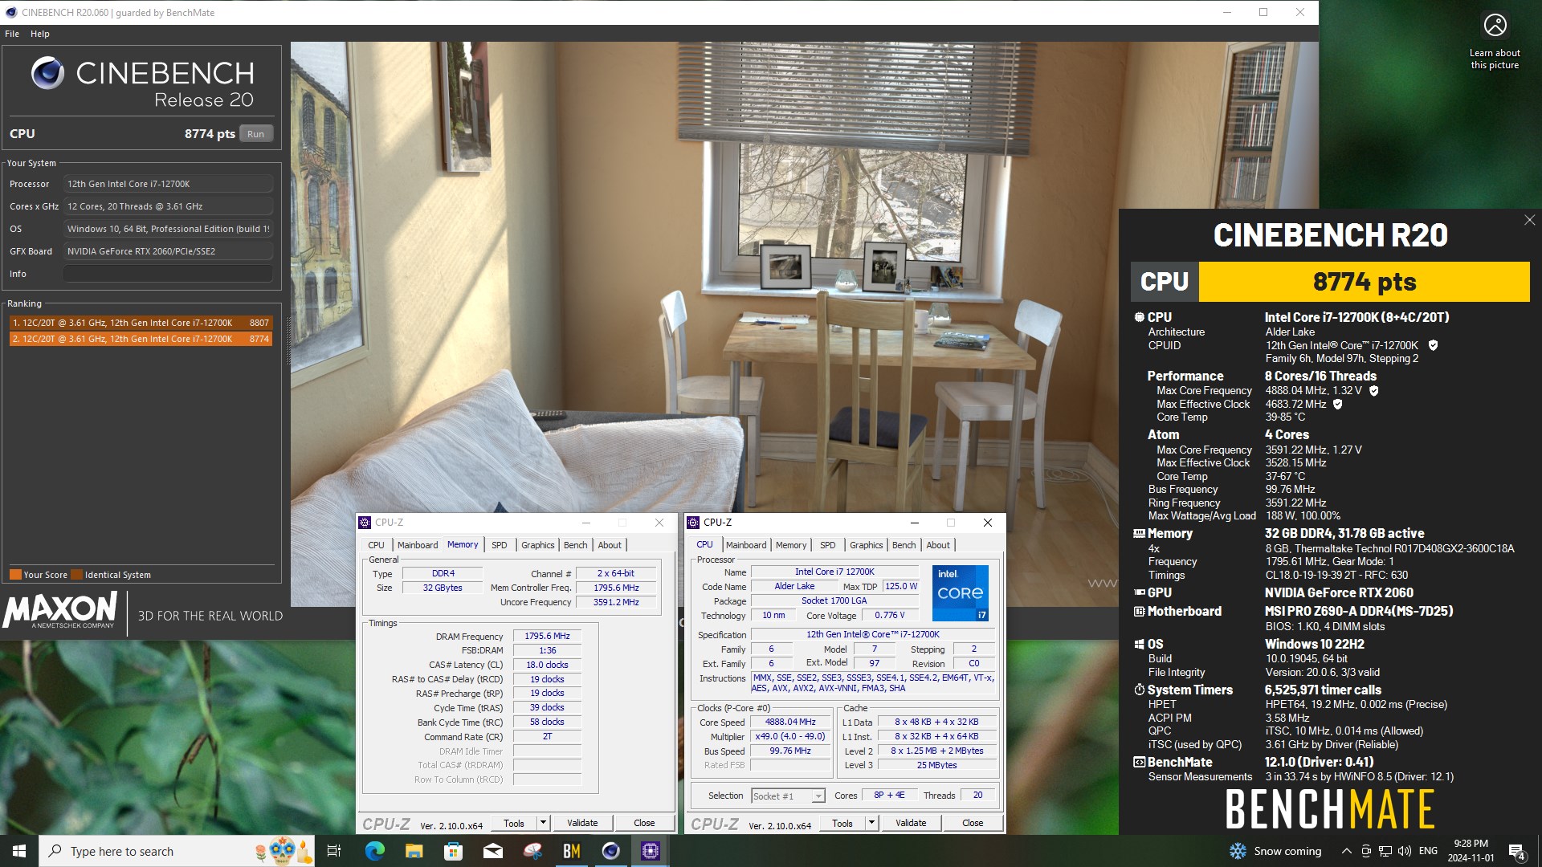Open the ENG language indicator
The width and height of the screenshot is (1542, 867).
[1428, 851]
